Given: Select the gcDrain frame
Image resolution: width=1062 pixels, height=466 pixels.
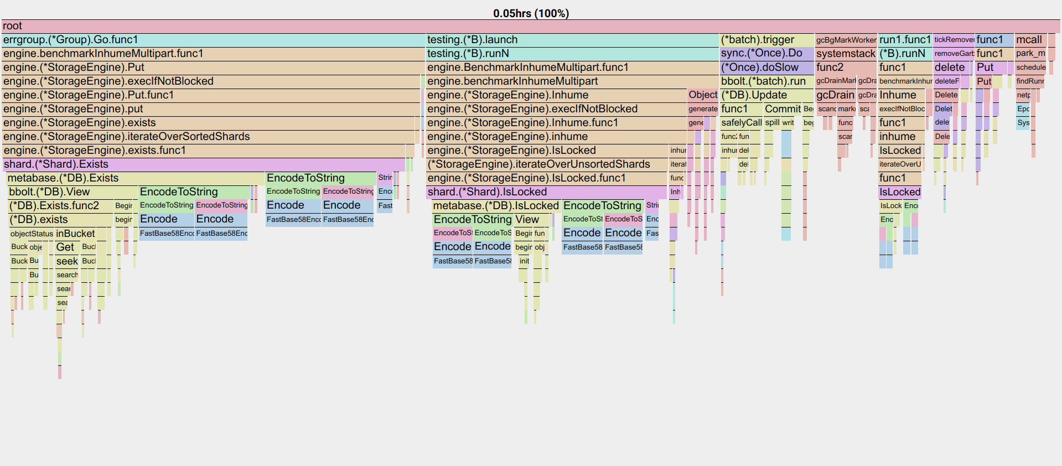Looking at the screenshot, I should click(x=836, y=95).
